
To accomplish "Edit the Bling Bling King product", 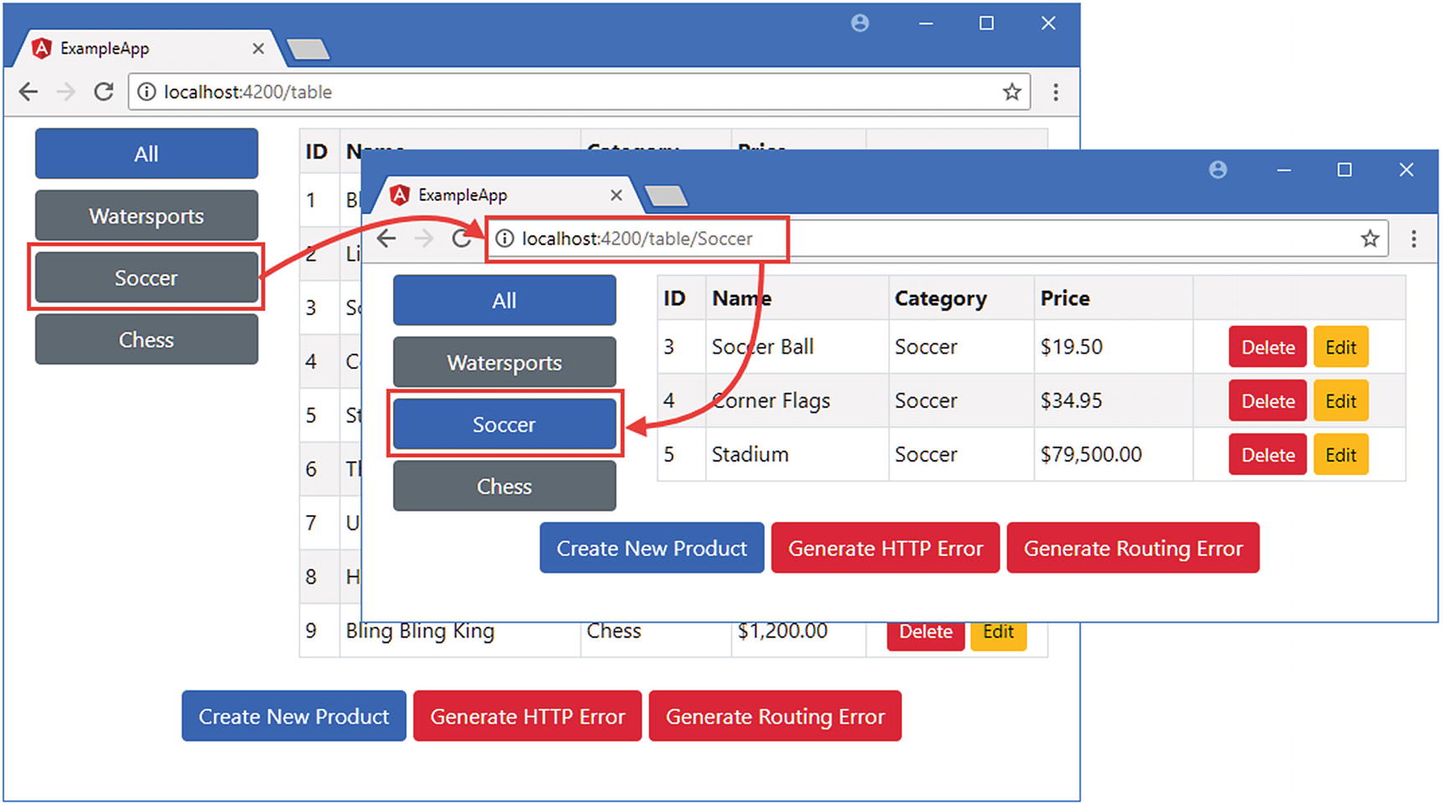I will pos(999,636).
